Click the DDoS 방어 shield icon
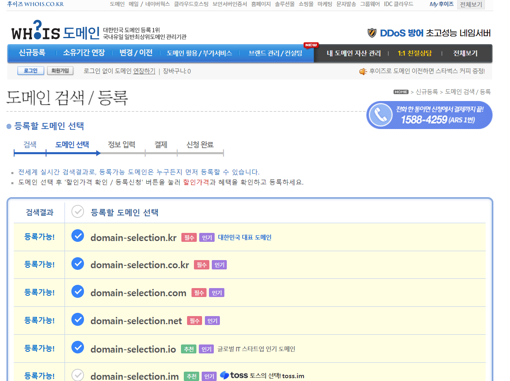The height and width of the screenshot is (381, 510). click(371, 33)
